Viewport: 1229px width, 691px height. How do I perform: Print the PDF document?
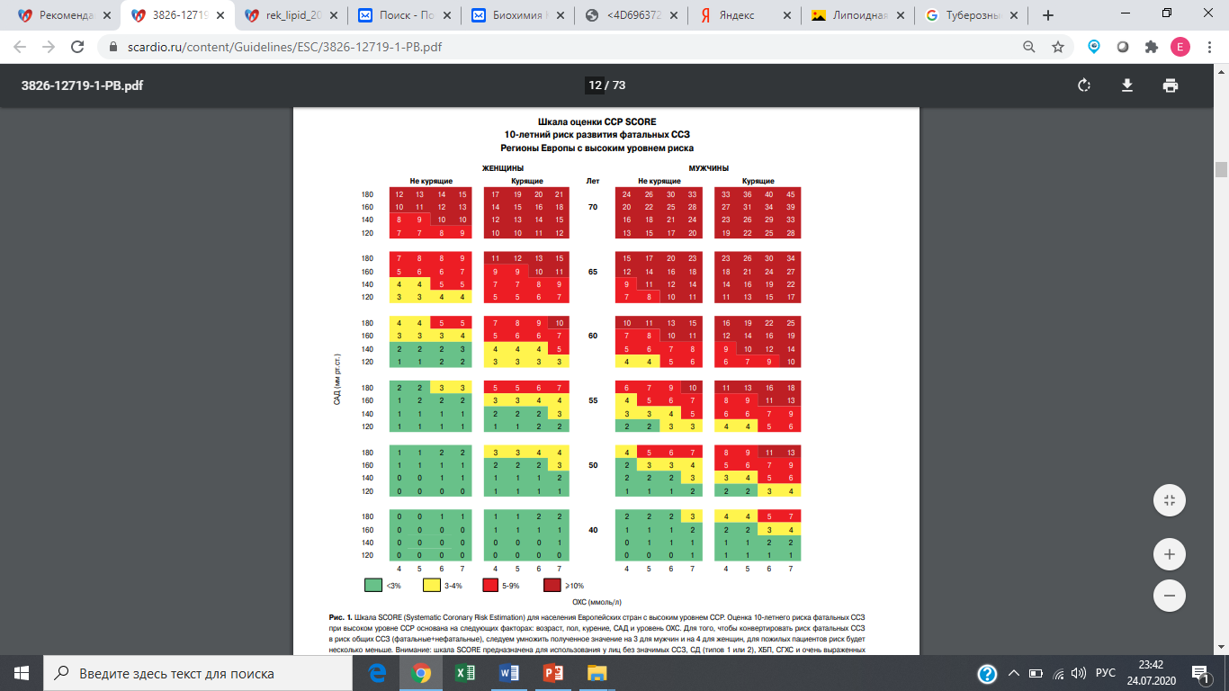[1170, 85]
